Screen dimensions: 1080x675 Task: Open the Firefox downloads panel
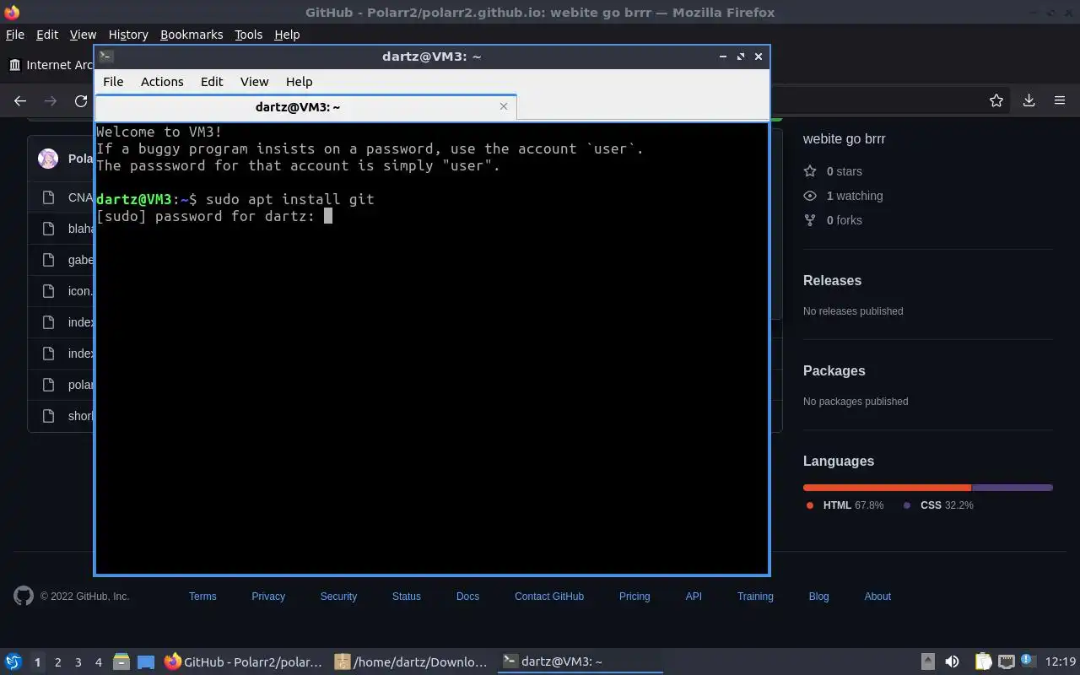[x=1029, y=100]
